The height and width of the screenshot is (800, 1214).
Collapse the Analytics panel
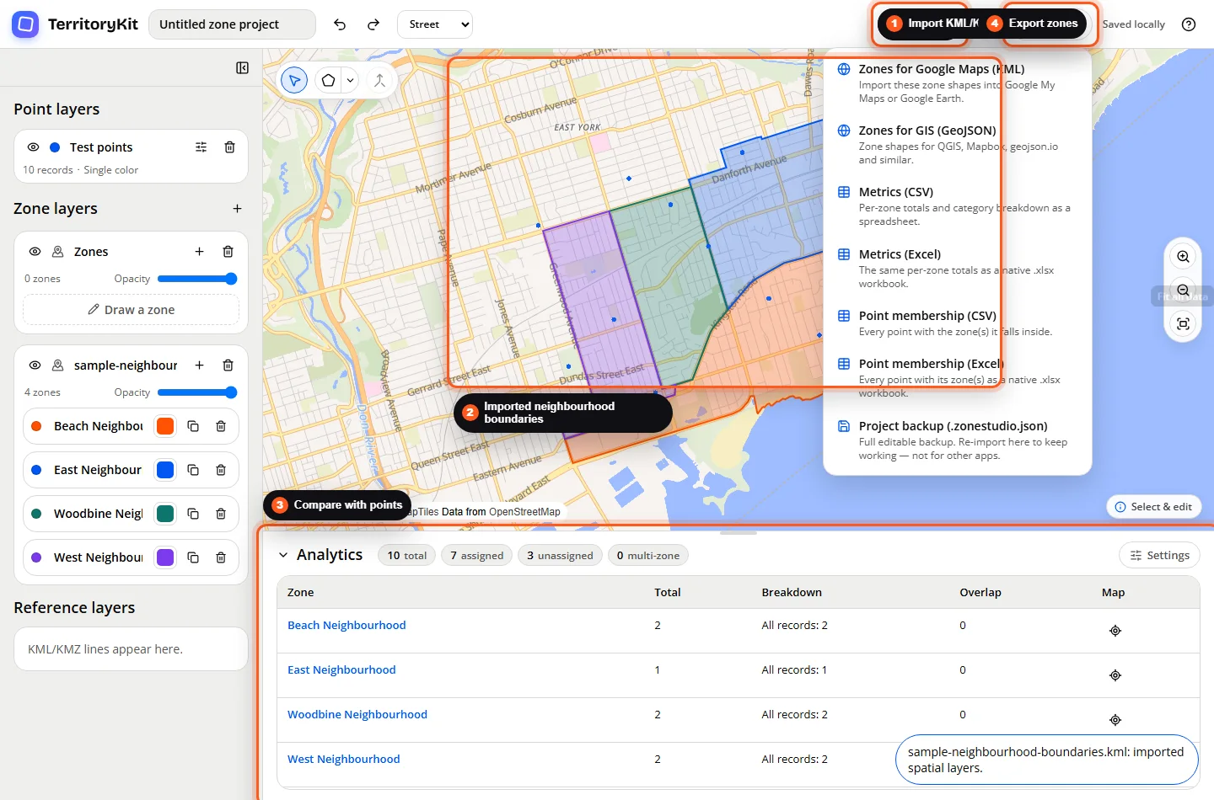pos(283,555)
